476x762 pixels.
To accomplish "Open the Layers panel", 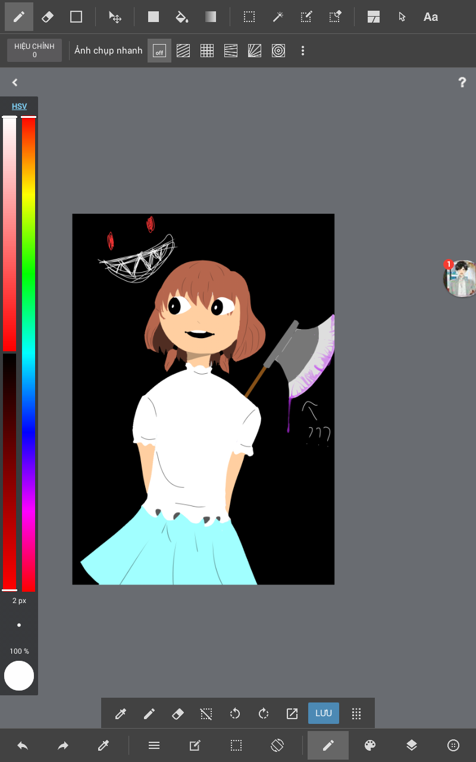I will coord(411,745).
